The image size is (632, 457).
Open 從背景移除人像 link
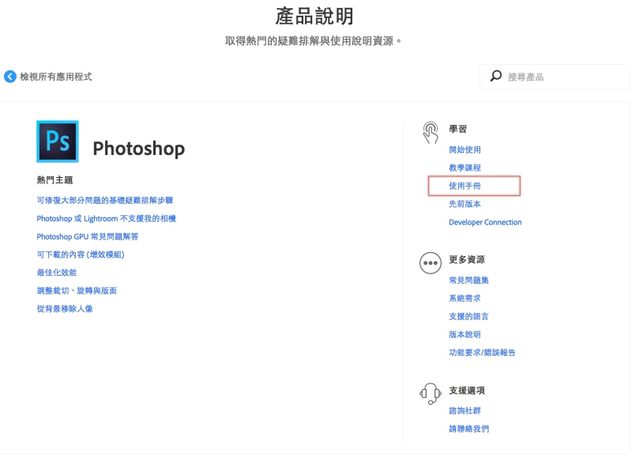(65, 309)
